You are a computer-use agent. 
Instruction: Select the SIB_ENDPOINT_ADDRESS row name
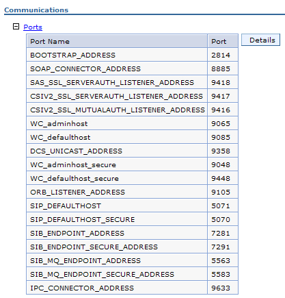(77, 233)
